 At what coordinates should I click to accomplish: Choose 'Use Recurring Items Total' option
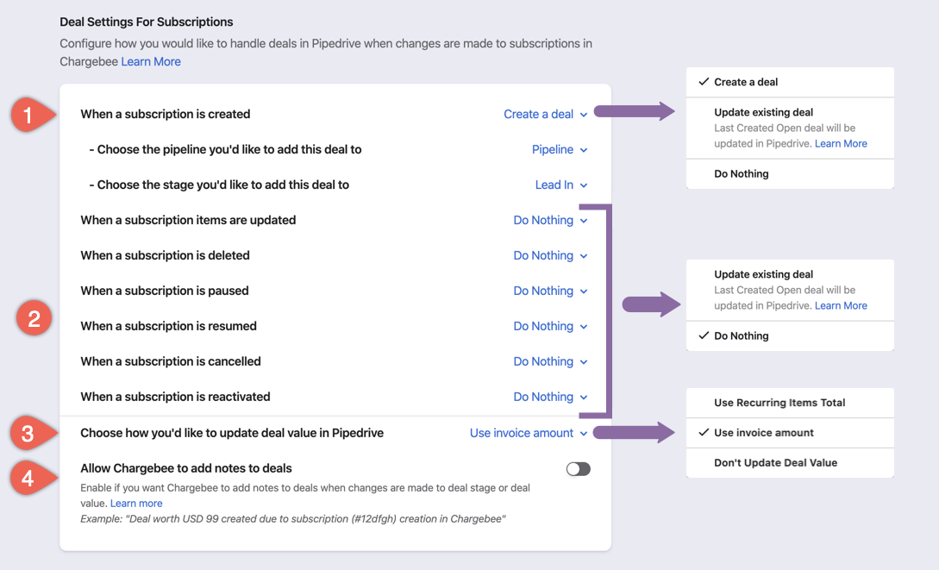point(779,403)
